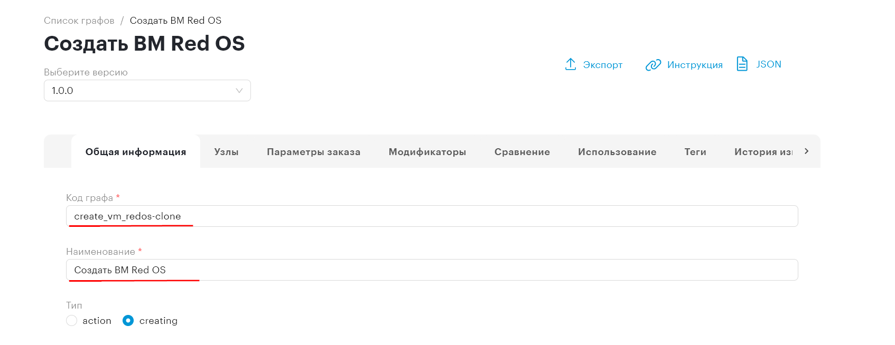Open the Параметры заказа tab
This screenshot has width=895, height=345.
pyautogui.click(x=314, y=151)
